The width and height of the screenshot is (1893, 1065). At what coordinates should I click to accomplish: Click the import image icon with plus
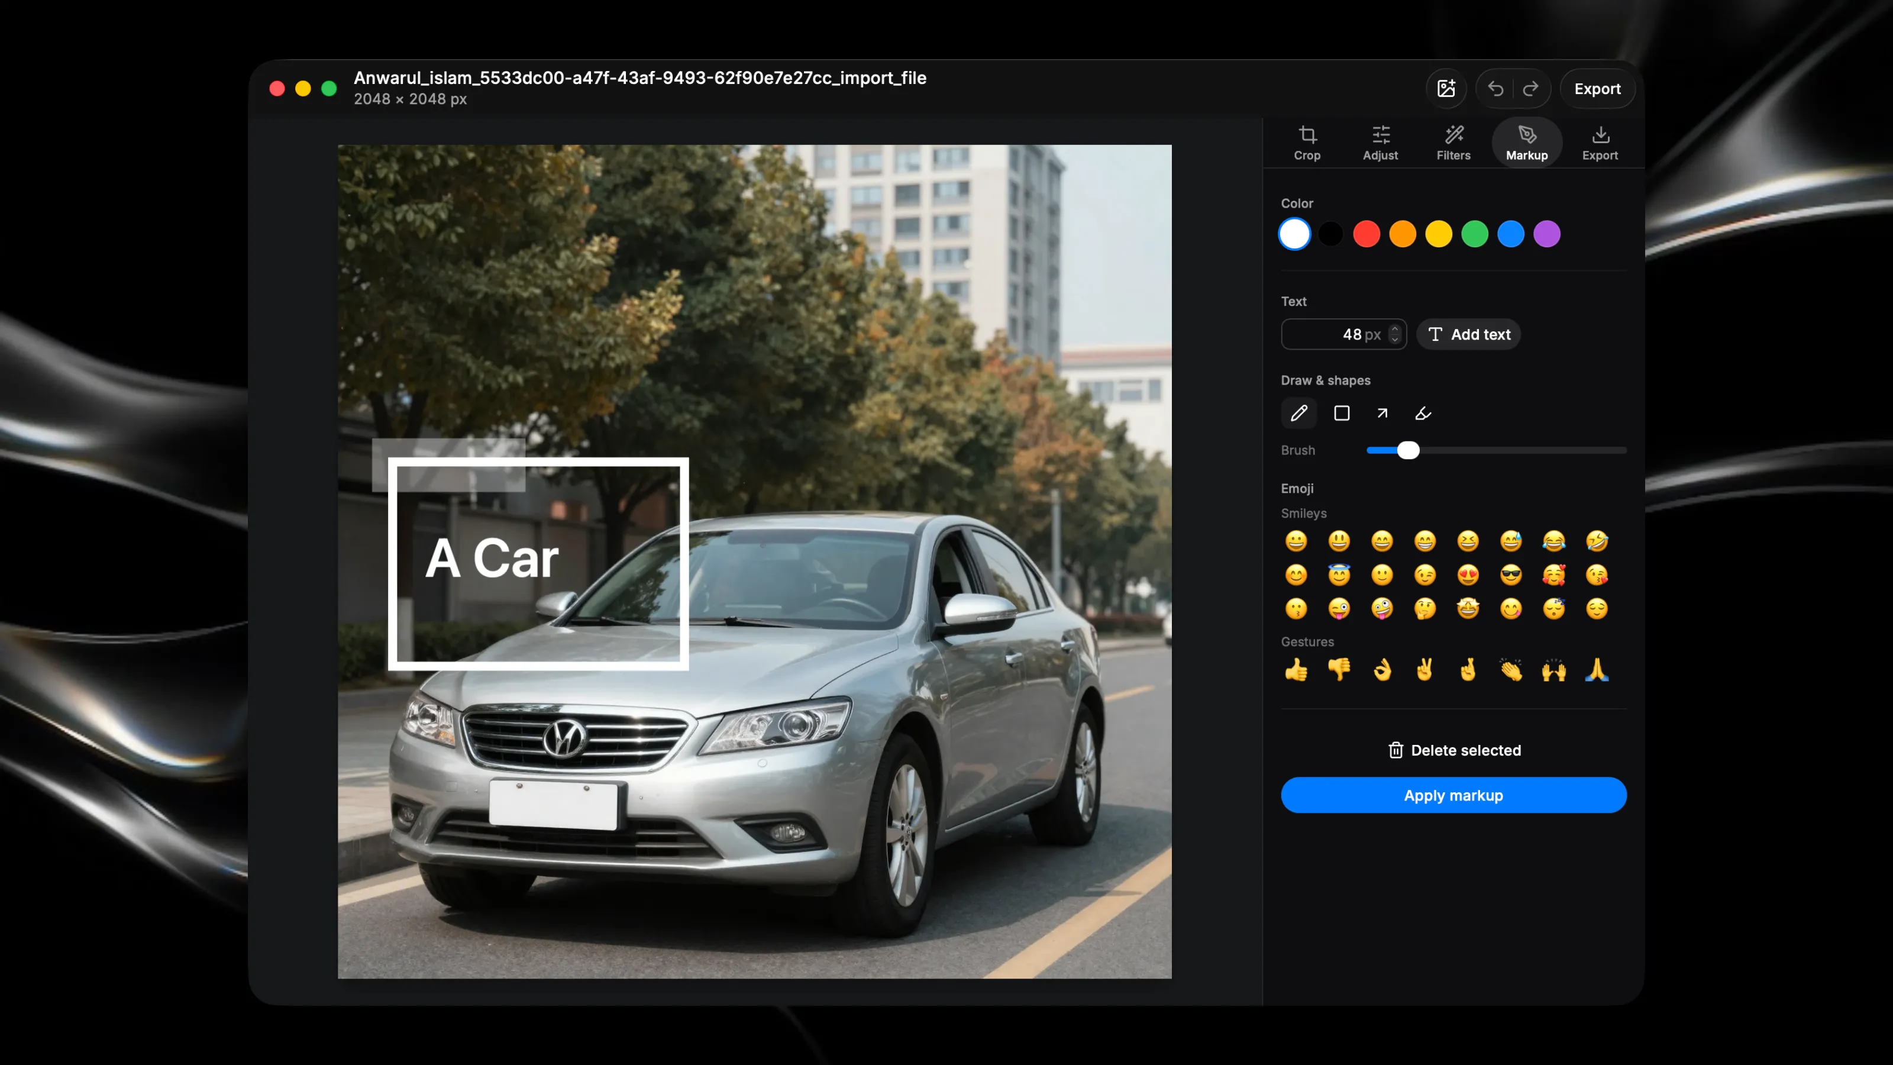1445,89
